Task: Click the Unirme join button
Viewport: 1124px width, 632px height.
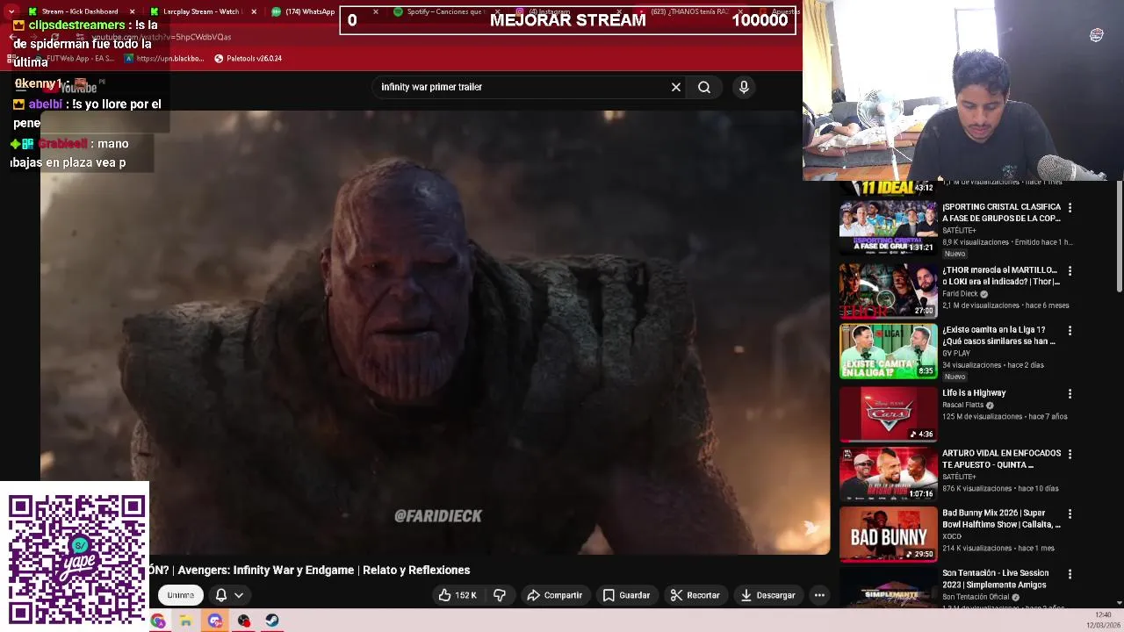Action: [x=180, y=595]
